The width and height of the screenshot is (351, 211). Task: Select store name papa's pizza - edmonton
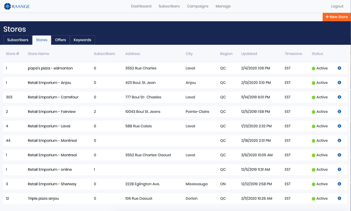[50, 68]
